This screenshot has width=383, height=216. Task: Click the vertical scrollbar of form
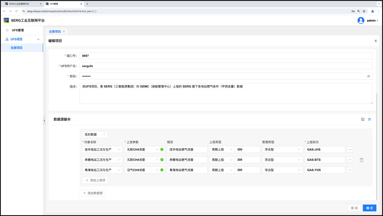point(377,145)
